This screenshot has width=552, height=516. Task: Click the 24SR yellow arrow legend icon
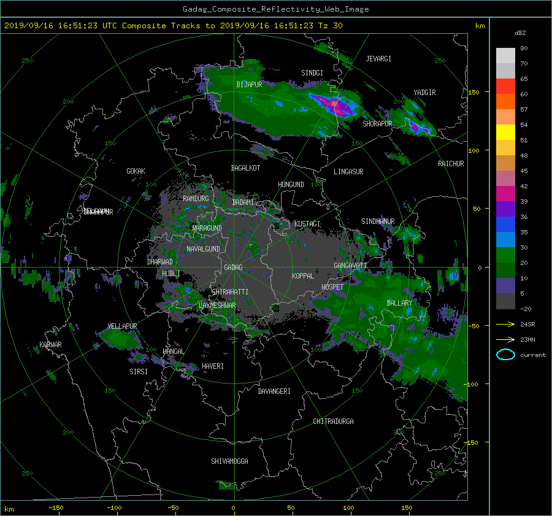[x=505, y=324]
